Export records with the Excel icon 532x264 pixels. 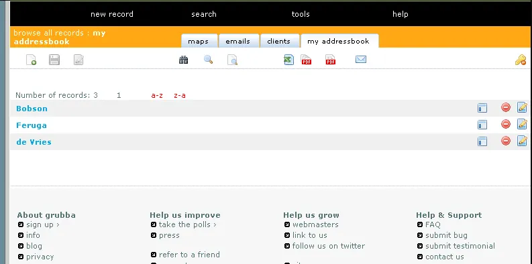[288, 60]
